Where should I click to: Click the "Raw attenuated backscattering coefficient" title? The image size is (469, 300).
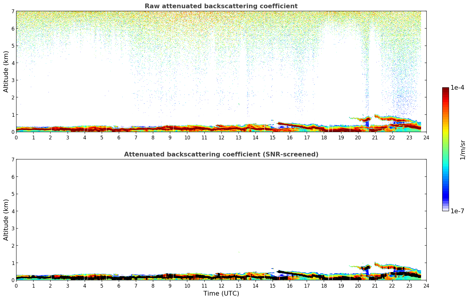221,6
